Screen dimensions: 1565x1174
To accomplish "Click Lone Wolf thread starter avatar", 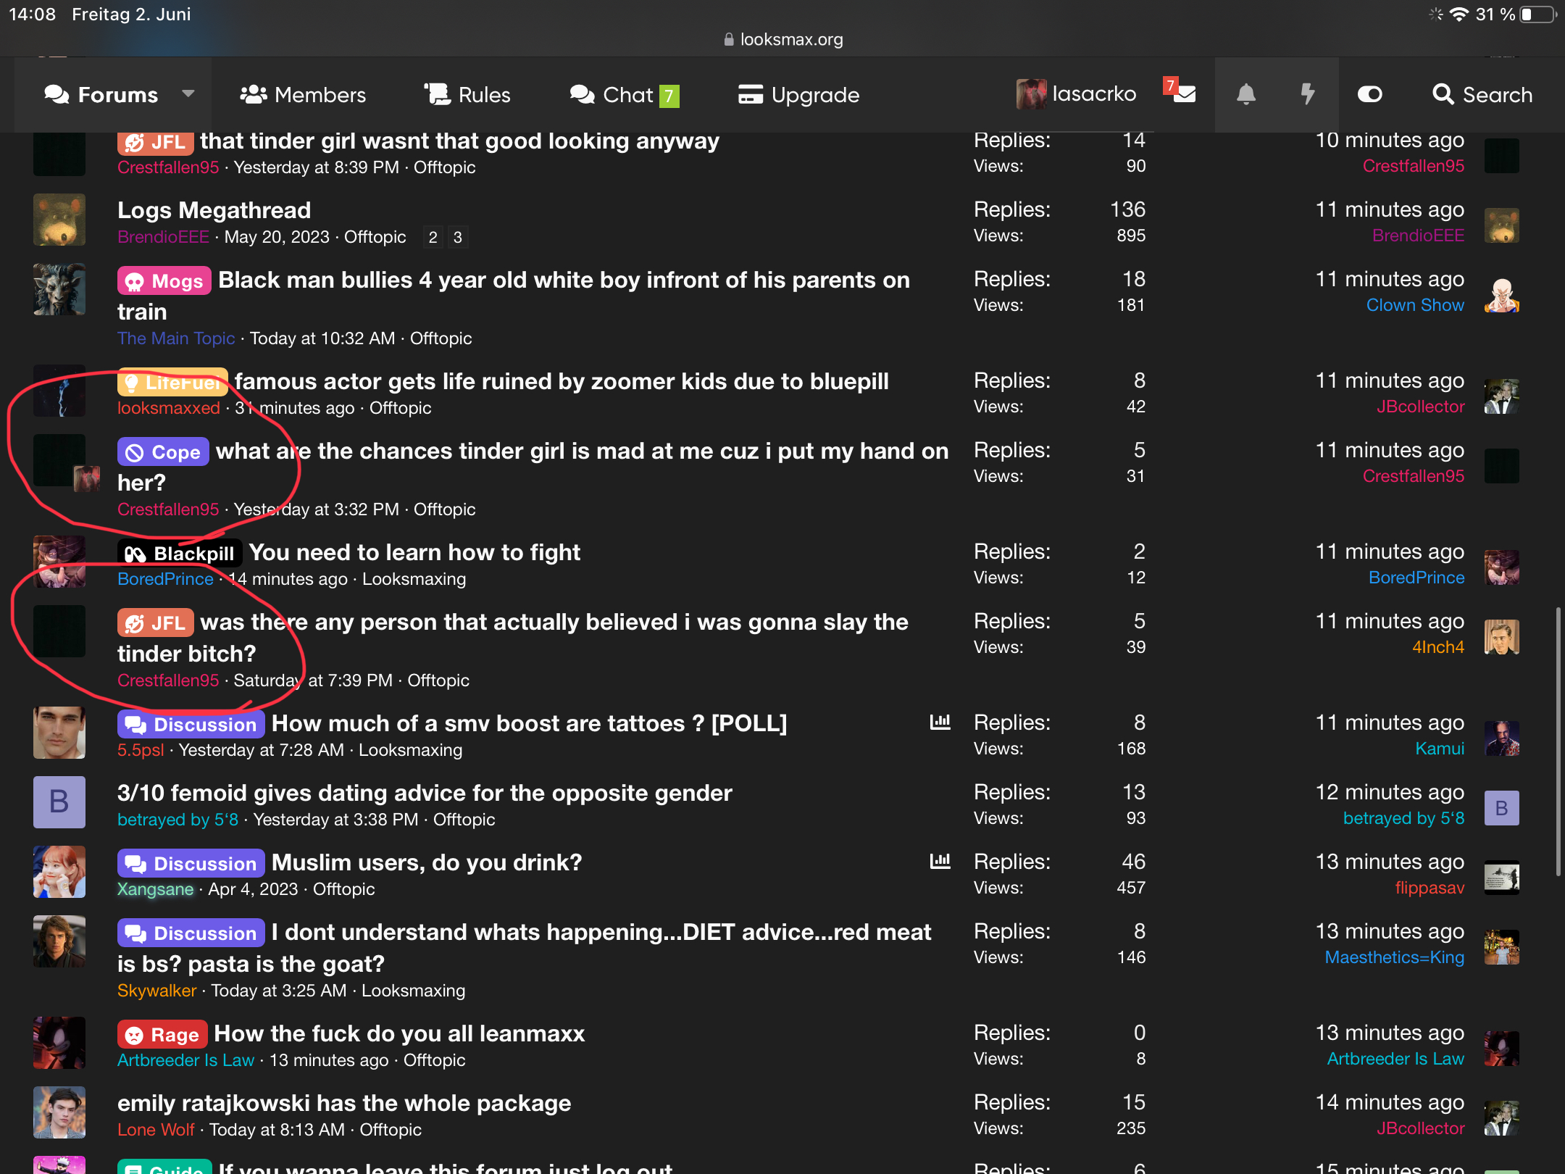I will (x=59, y=1112).
